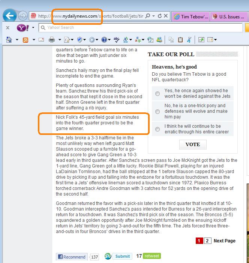Switch to the 'Tim Tebow'...' tab

point(191,16)
